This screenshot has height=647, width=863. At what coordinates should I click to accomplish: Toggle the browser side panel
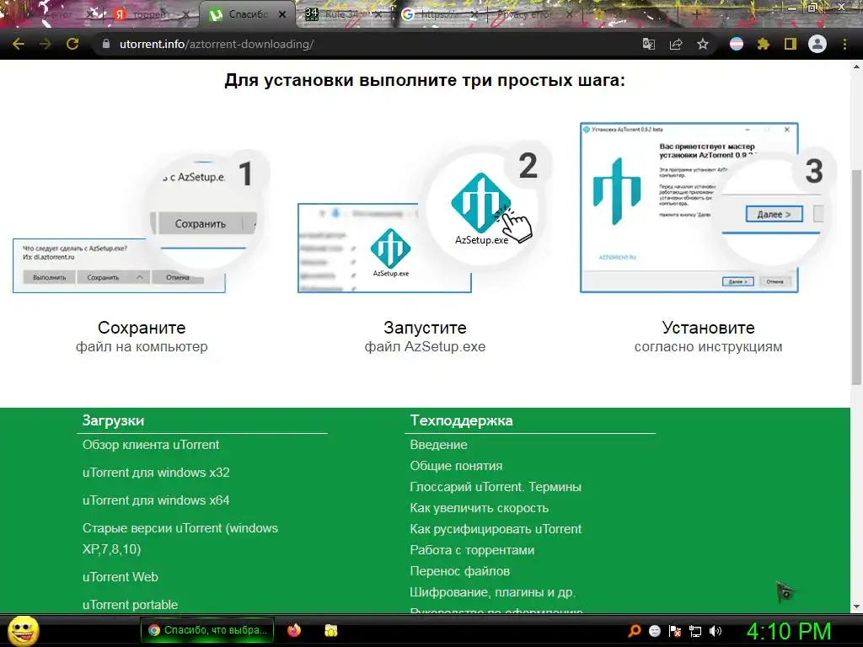(791, 44)
